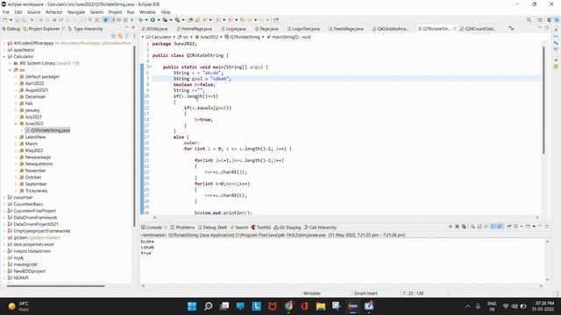This screenshot has height=315, width=561.
Task: Open Project Explorer view menu dots
Action: click(x=134, y=36)
